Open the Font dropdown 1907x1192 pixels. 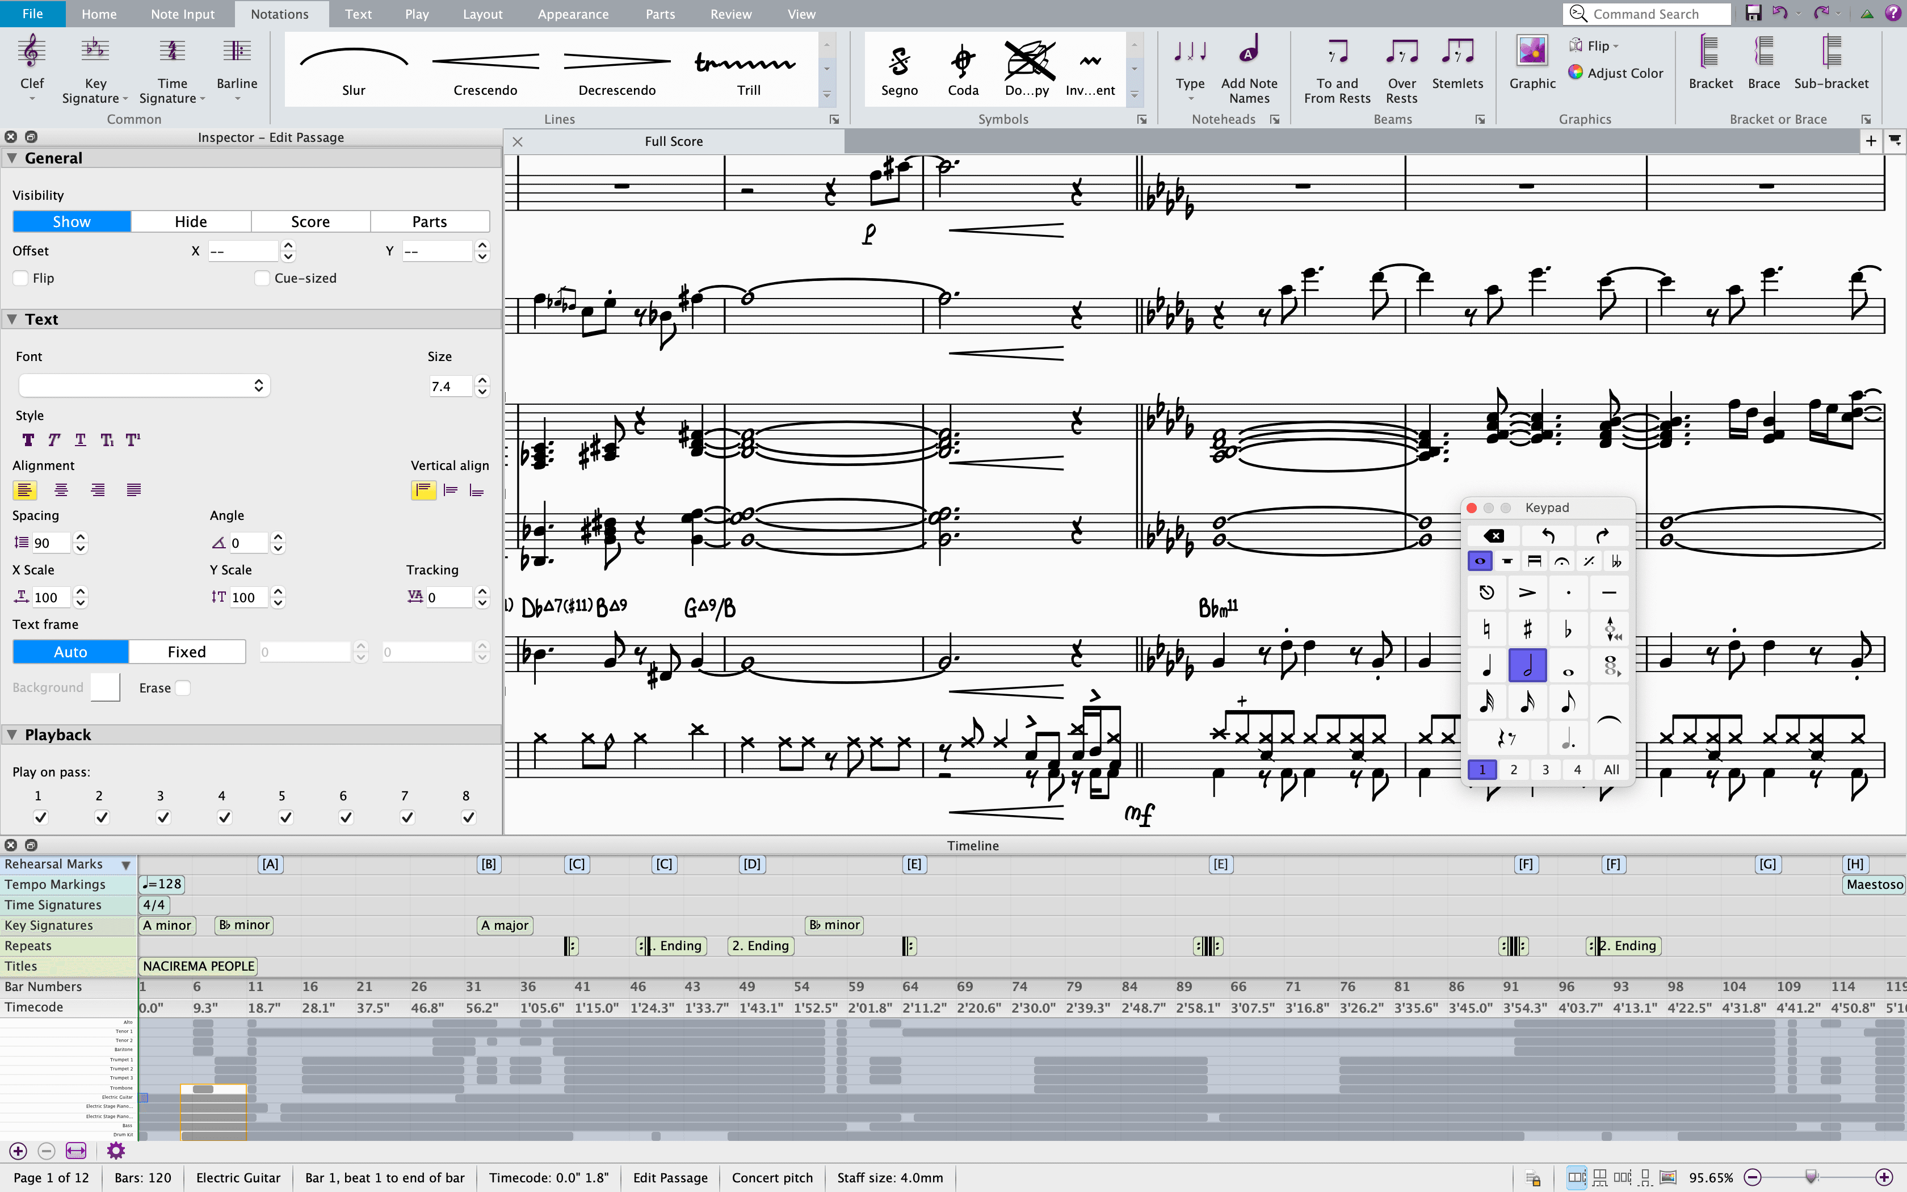coord(144,385)
